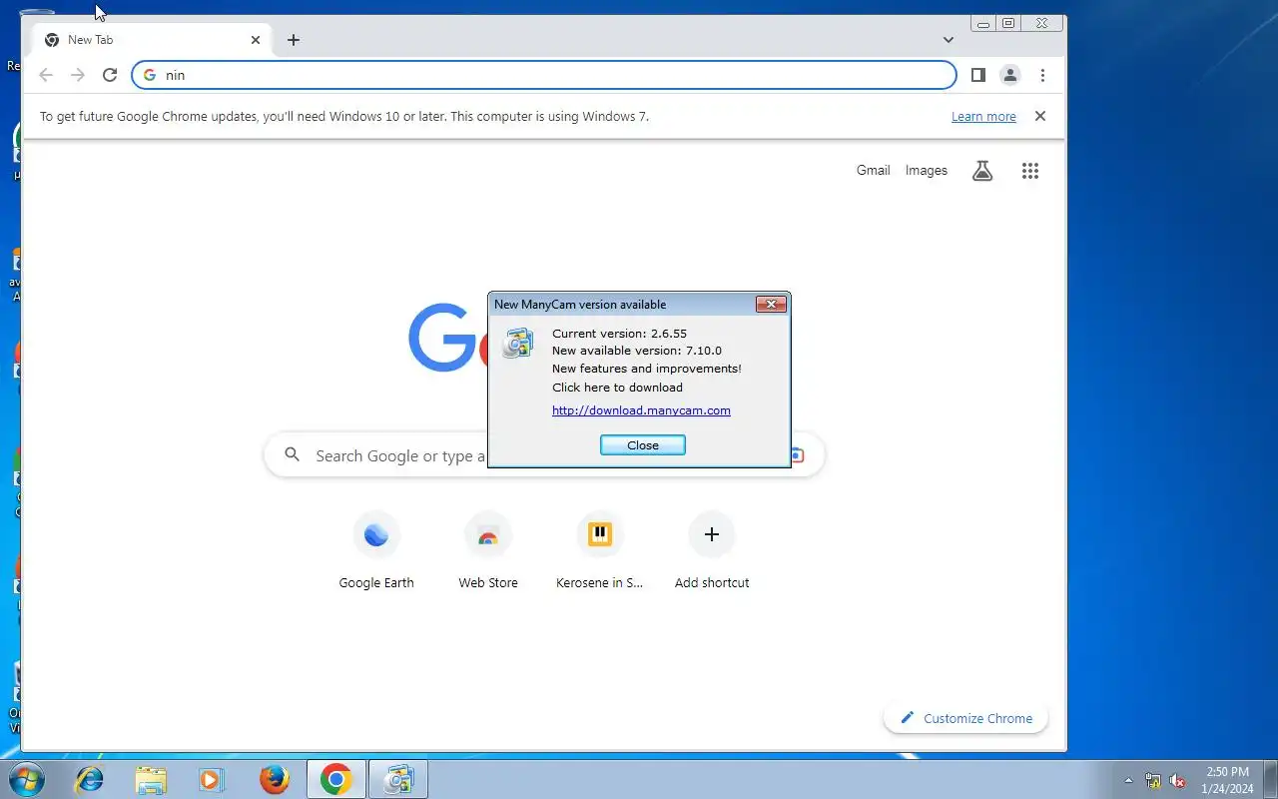Open Windows Media Player from taskbar
This screenshot has width=1278, height=799.
coord(212,779)
